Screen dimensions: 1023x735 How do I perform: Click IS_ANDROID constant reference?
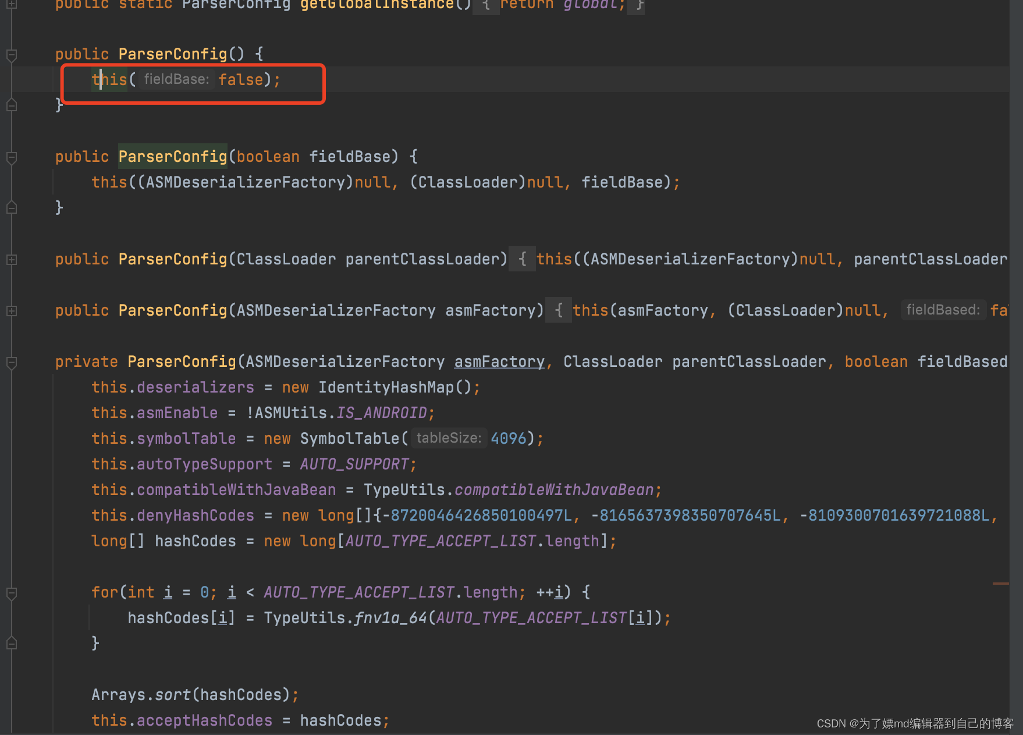pyautogui.click(x=382, y=413)
